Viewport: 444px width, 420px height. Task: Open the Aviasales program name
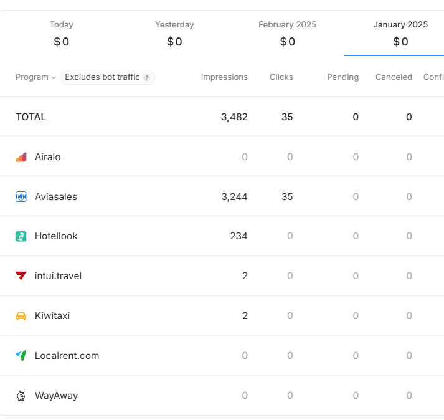tap(56, 197)
